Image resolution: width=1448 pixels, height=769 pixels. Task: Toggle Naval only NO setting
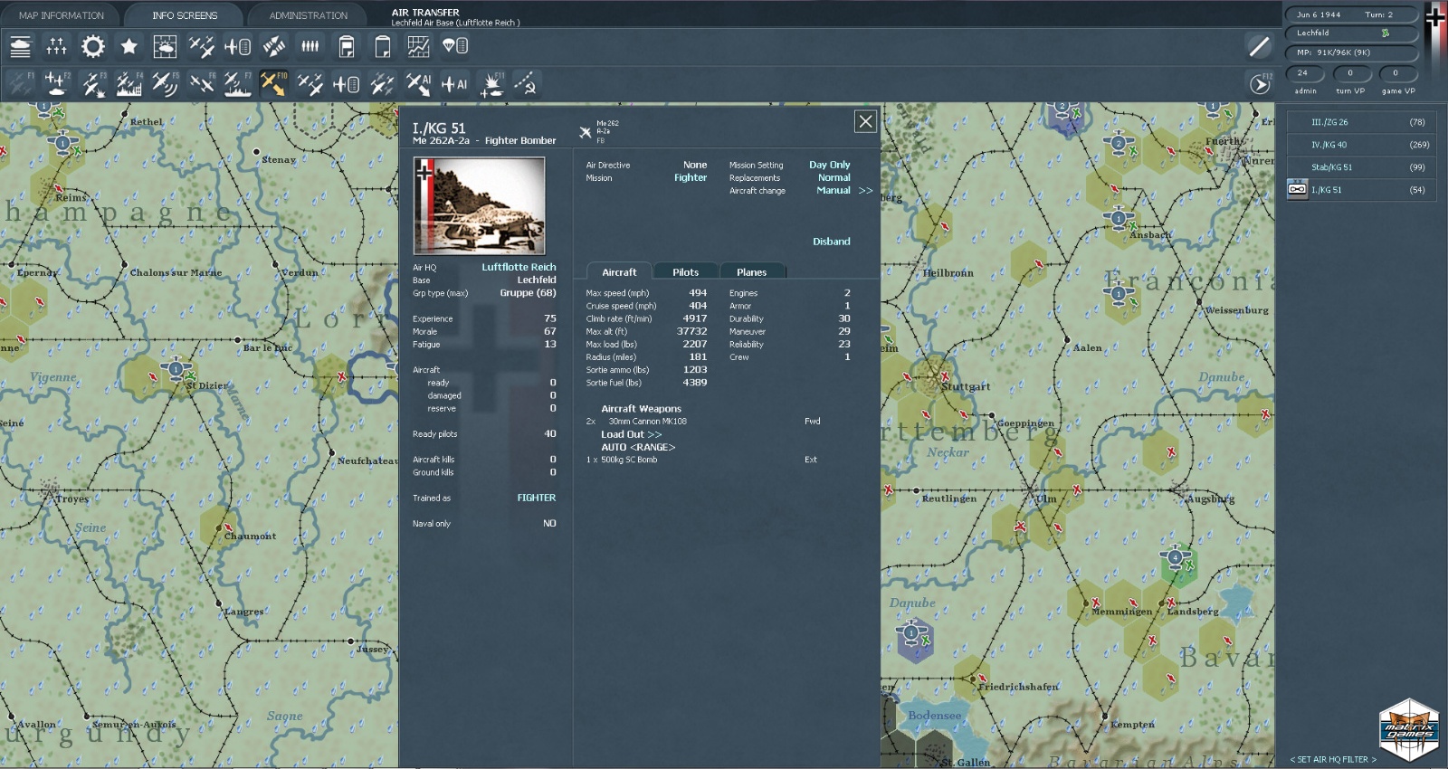(549, 524)
